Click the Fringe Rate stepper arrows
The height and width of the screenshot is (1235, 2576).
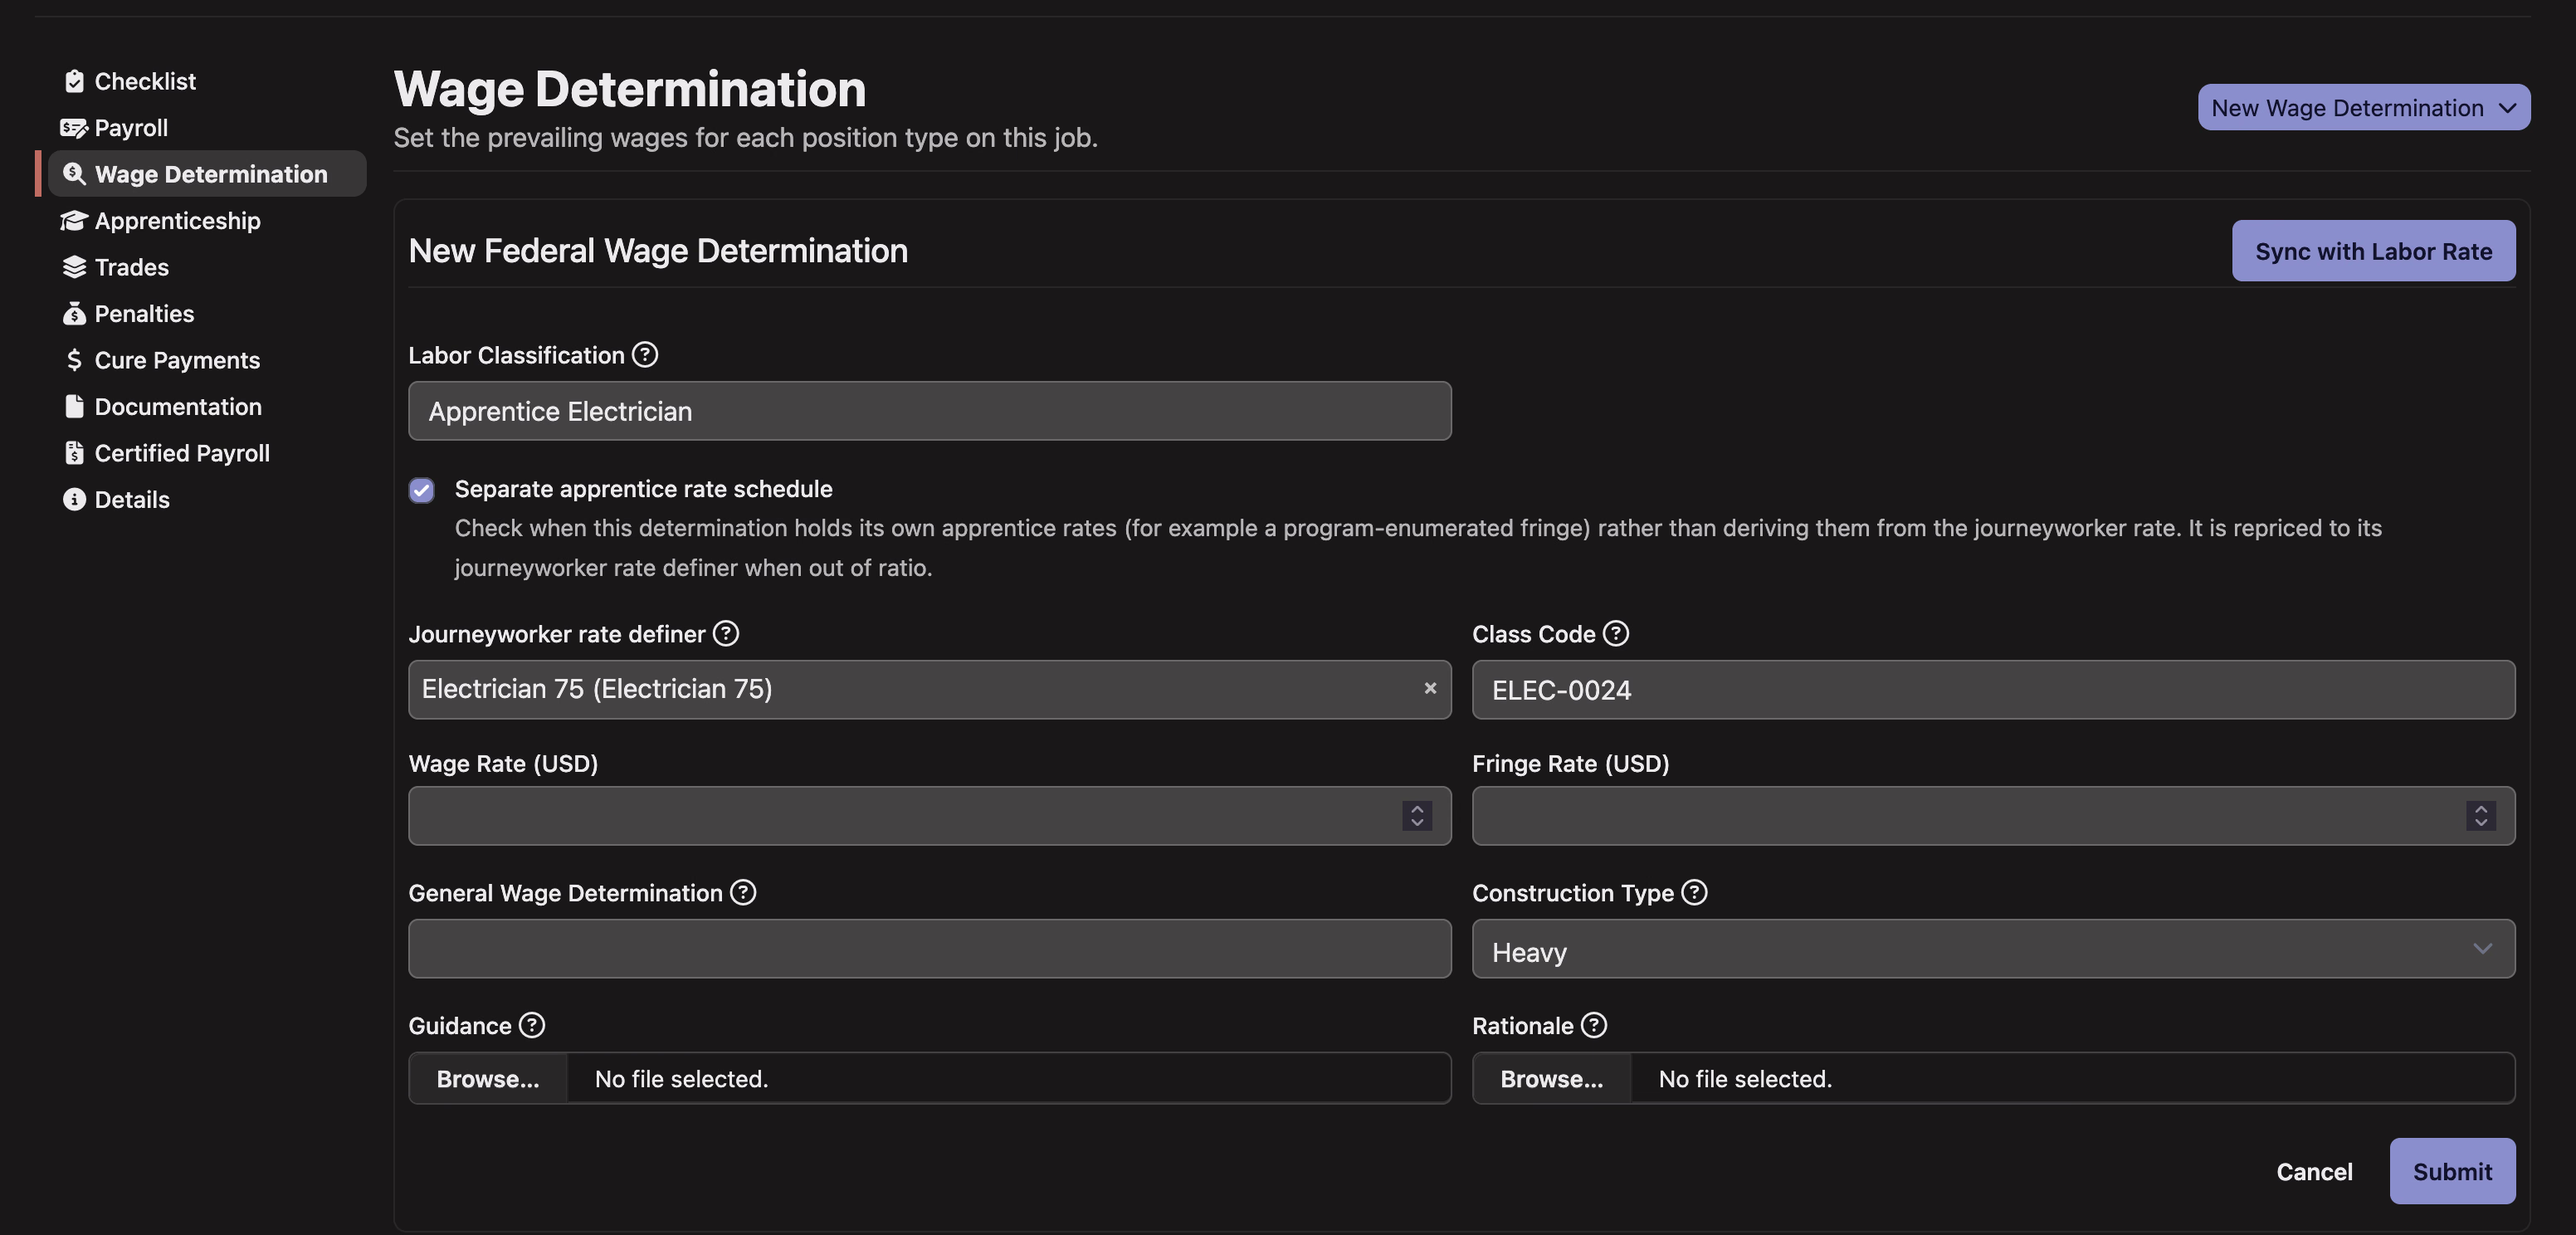pos(2481,817)
